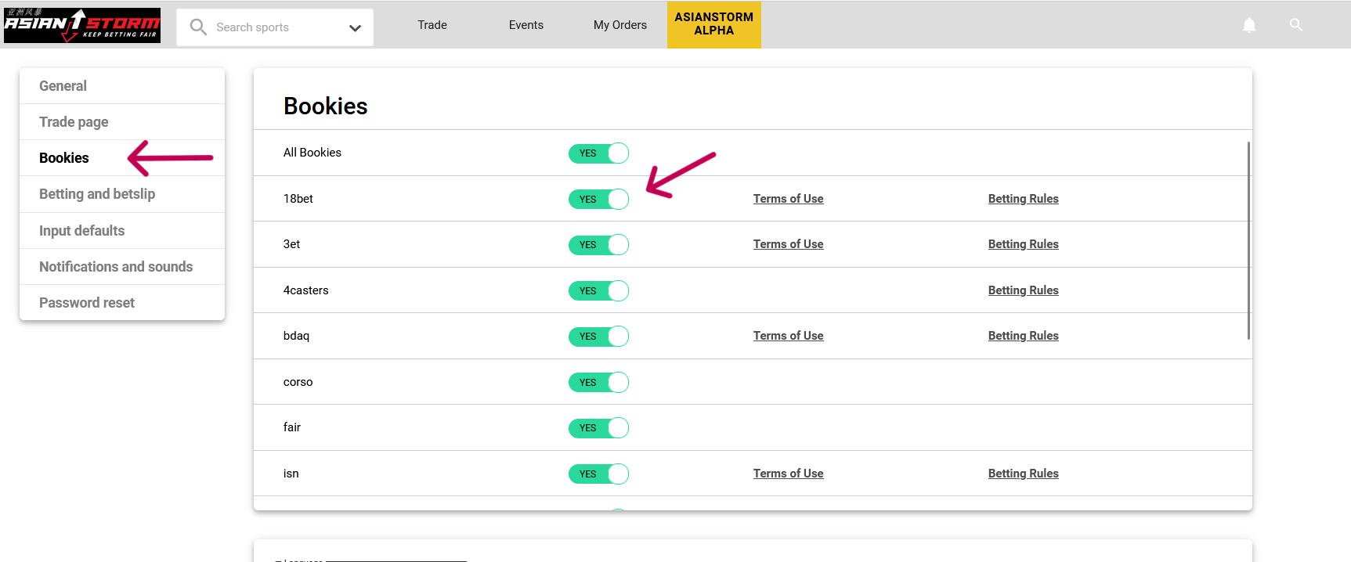Image resolution: width=1351 pixels, height=562 pixels.
Task: Click the All Bookies label
Action: [x=312, y=153]
